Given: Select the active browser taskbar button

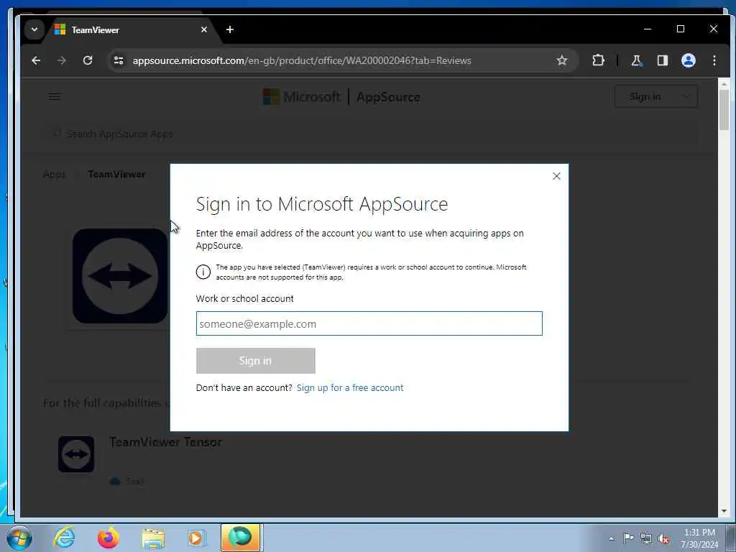Looking at the screenshot, I should (x=241, y=538).
